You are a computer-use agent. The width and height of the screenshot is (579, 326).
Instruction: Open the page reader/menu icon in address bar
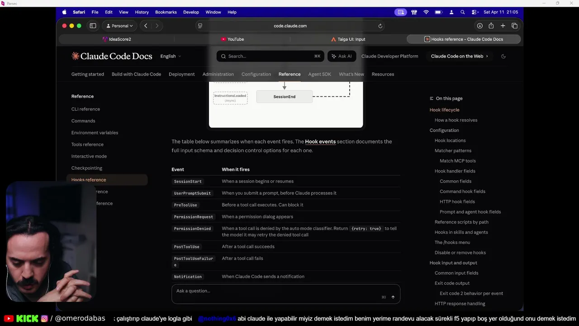pos(200,26)
